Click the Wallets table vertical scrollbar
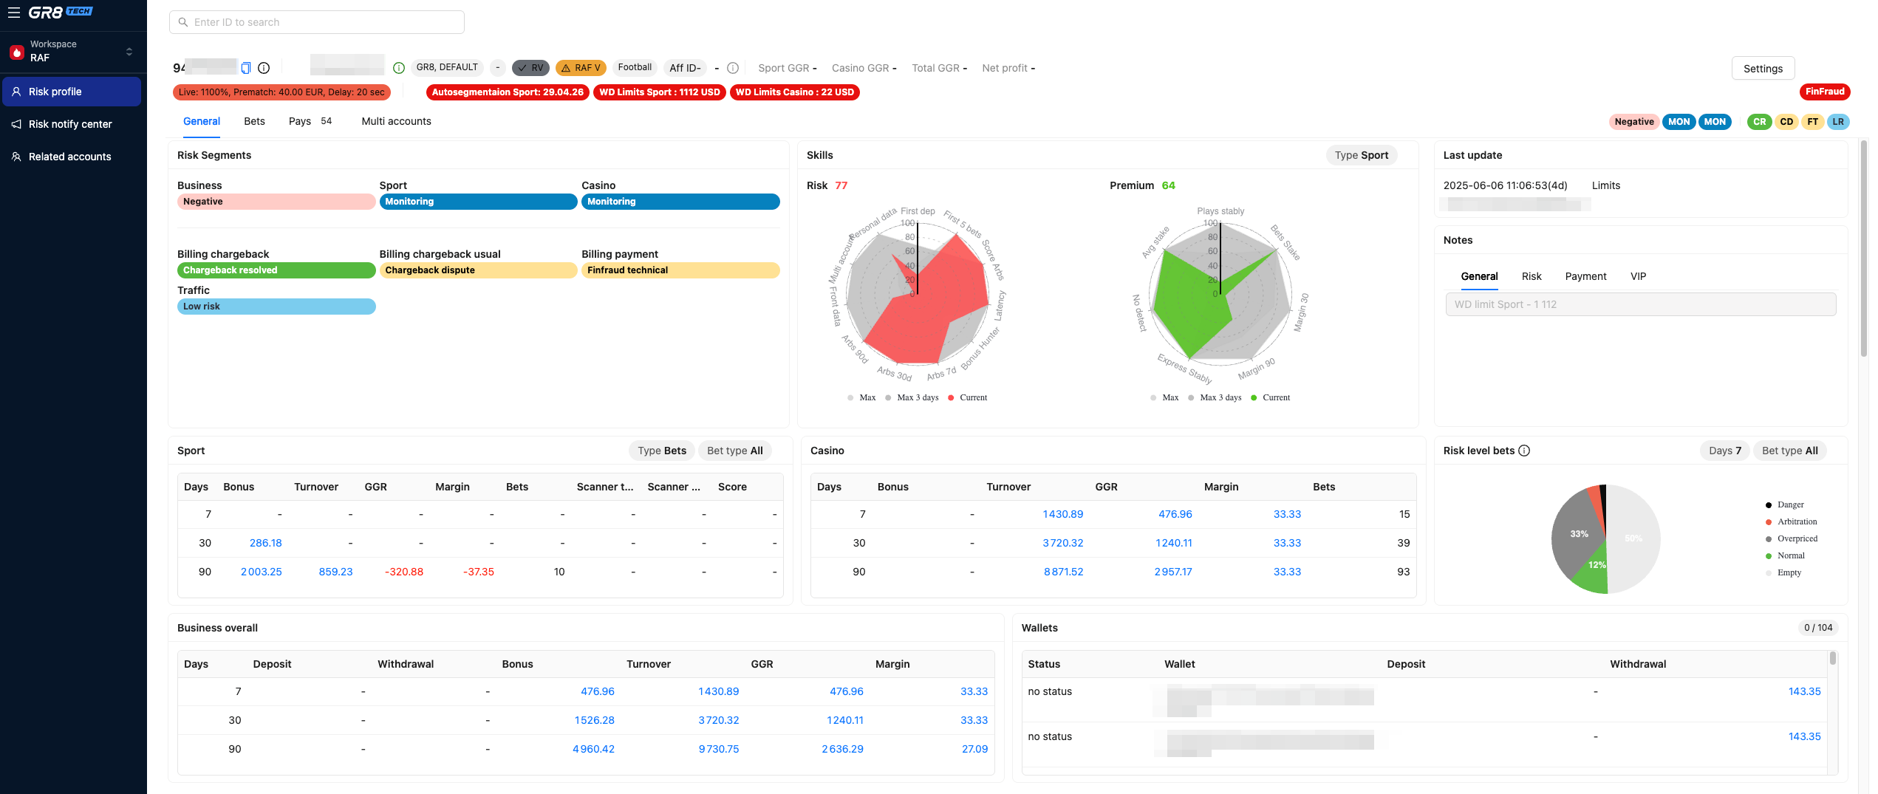Viewport: 1878px width, 794px height. click(1832, 658)
